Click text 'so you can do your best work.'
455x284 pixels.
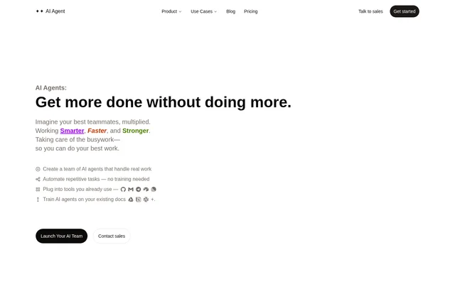[77, 148]
